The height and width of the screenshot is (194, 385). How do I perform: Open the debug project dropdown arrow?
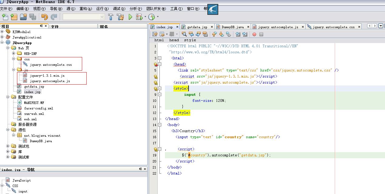coord(145,17)
